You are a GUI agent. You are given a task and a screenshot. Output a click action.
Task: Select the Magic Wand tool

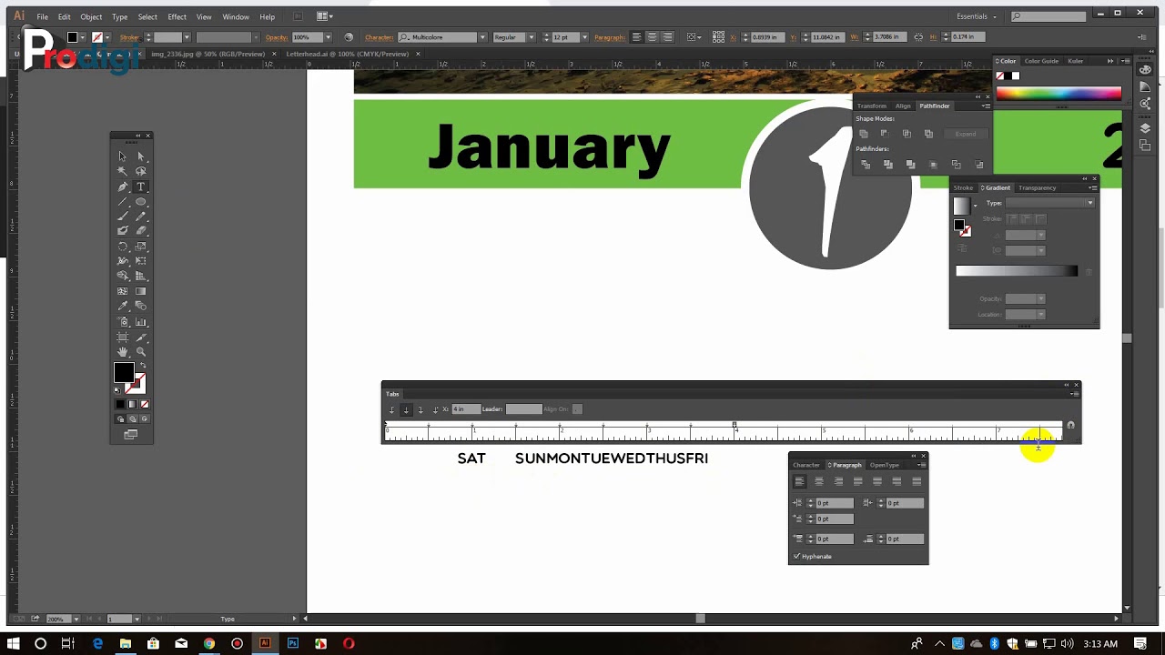click(123, 171)
